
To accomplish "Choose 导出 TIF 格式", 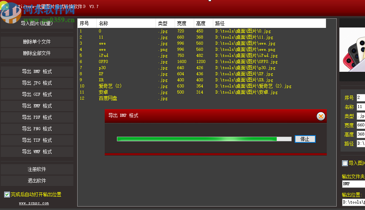I will coord(37,140).
